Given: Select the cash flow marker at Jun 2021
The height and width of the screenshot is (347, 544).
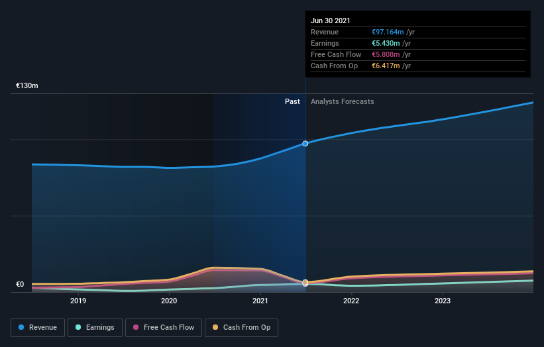Looking at the screenshot, I should (x=305, y=283).
